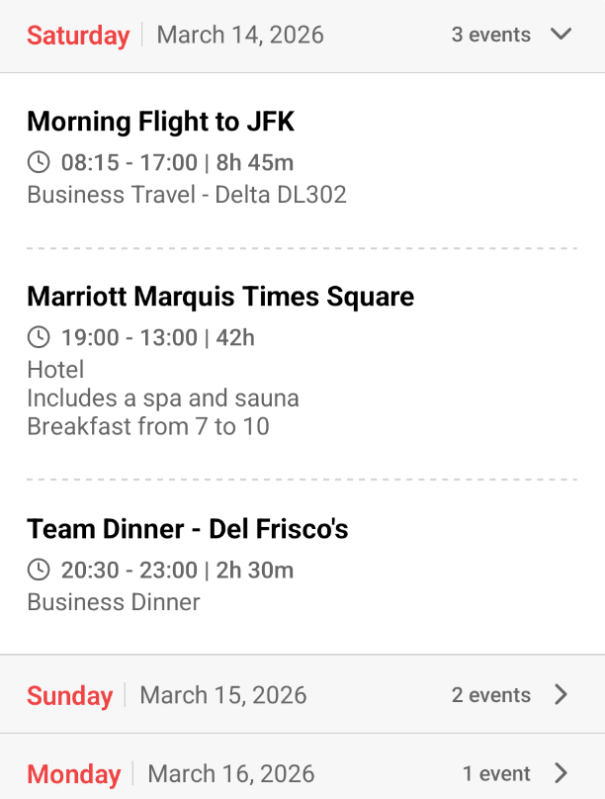Viewport: 605px width, 799px height.
Task: Click the clock icon on the Marriott Marquis event
Action: 38,336
